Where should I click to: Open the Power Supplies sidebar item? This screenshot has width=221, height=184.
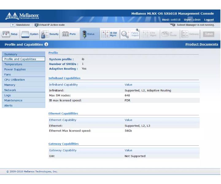coord(24,69)
